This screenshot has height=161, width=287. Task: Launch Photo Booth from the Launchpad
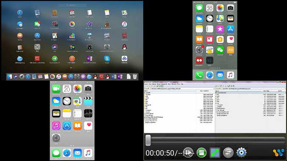point(54,24)
